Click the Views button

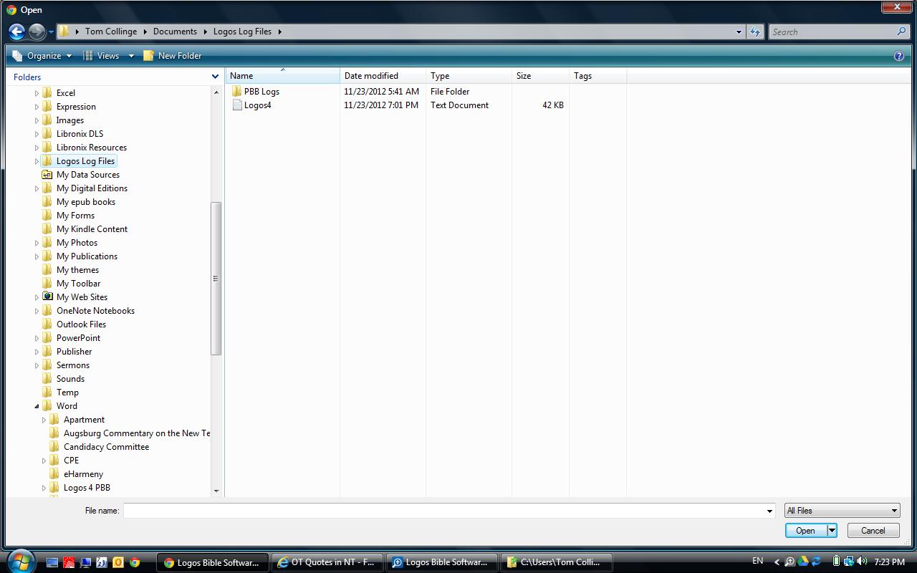(101, 56)
